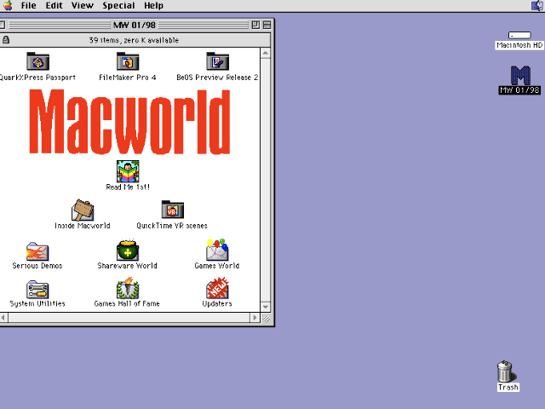Open the Apple menu

[x=8, y=6]
